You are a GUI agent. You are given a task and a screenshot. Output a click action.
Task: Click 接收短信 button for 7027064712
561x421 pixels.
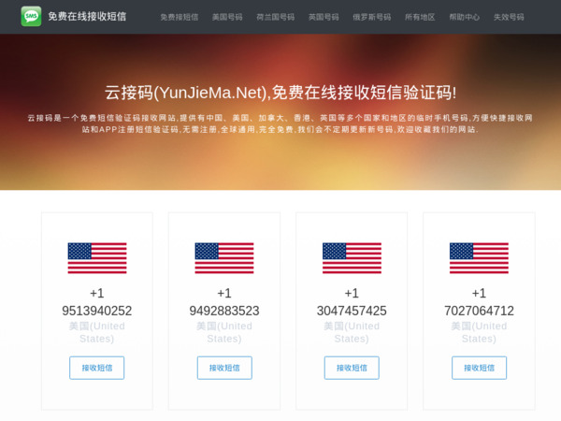479,368
